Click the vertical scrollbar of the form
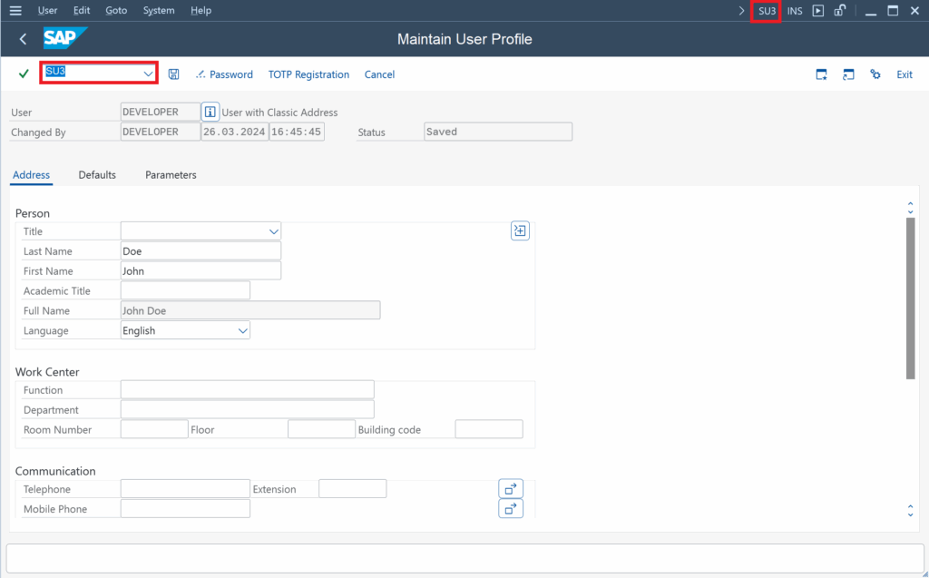Viewport: 929px width, 578px height. coord(910,299)
